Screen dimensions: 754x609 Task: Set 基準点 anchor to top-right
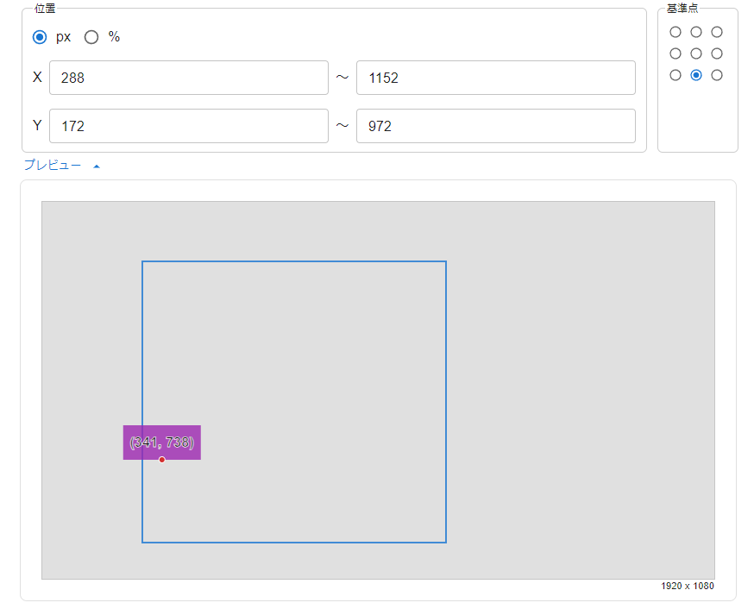[x=717, y=32]
